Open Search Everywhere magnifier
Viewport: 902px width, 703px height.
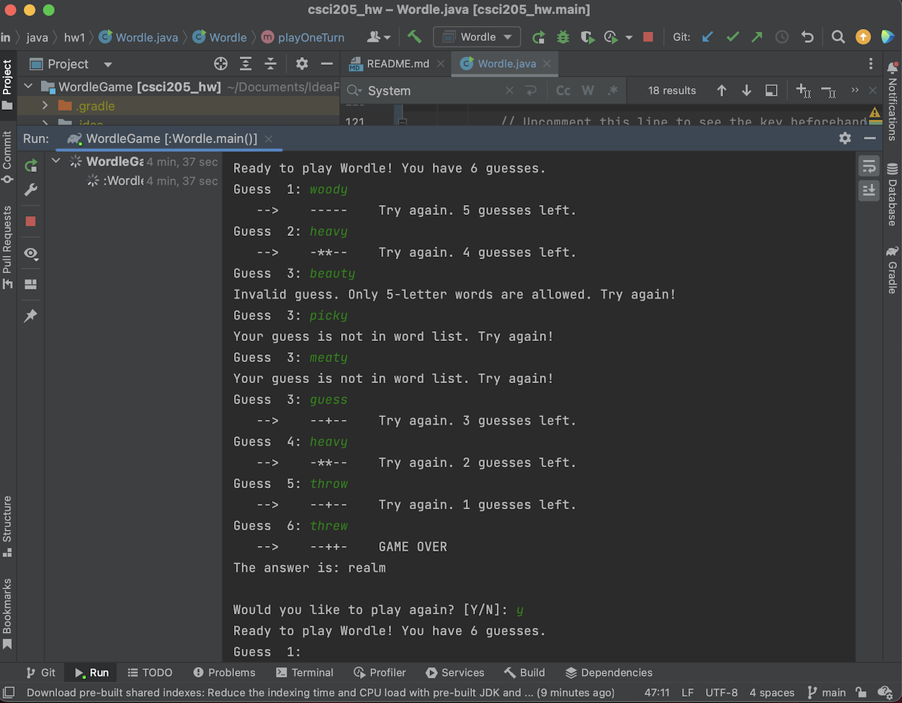point(838,36)
